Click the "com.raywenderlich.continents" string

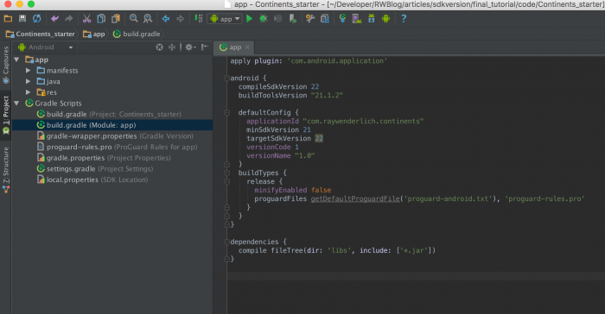363,121
